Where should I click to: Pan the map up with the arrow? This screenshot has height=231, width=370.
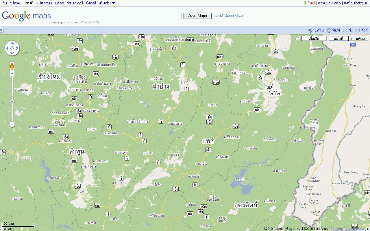point(12,43)
